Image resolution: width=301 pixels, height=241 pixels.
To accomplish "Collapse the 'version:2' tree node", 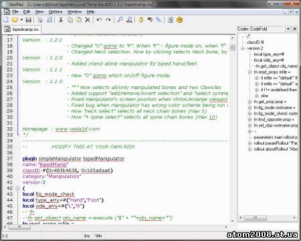I will point(243,48).
